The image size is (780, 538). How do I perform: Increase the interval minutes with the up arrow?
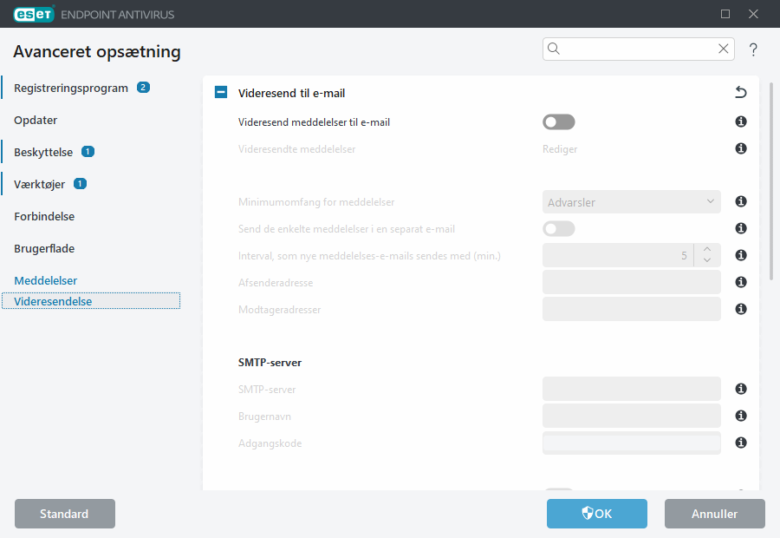707,249
